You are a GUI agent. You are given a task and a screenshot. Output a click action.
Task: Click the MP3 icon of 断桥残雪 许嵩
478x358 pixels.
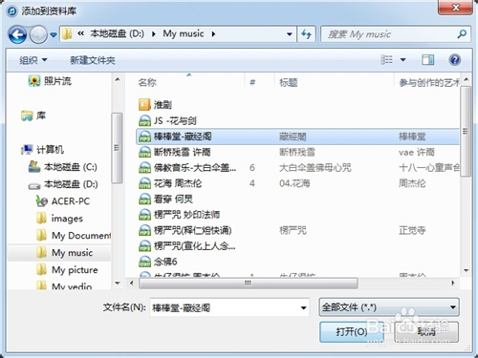144,152
